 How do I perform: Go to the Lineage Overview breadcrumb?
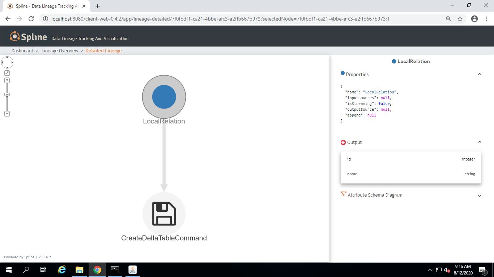click(60, 50)
